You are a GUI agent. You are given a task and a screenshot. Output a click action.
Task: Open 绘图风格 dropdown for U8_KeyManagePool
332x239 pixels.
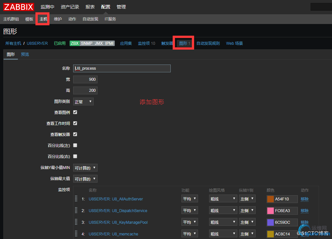[x=223, y=222]
